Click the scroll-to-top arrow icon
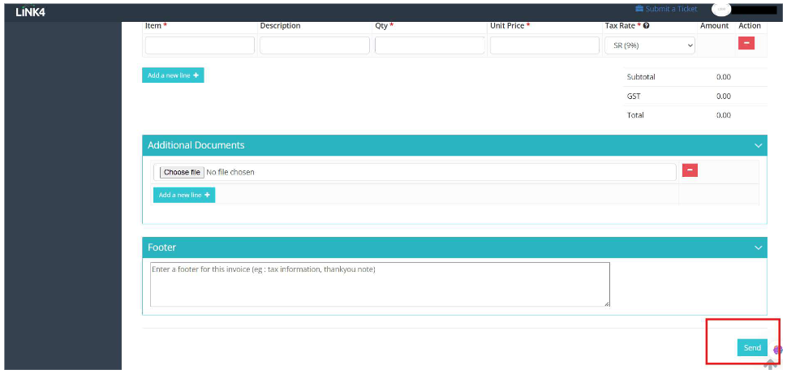This screenshot has width=787, height=387. pos(771,365)
